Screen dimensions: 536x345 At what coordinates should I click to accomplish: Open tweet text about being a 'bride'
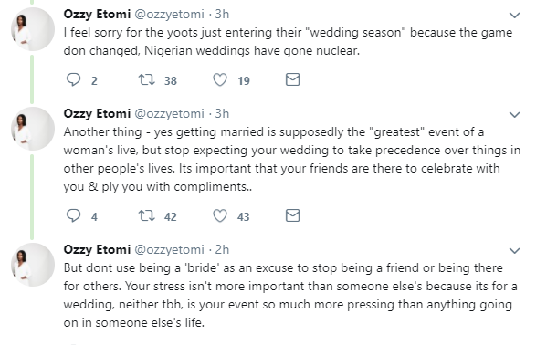(290, 295)
